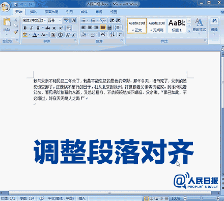
Task: Toggle Distributed alignment
Action: pyautogui.click(x=109, y=28)
